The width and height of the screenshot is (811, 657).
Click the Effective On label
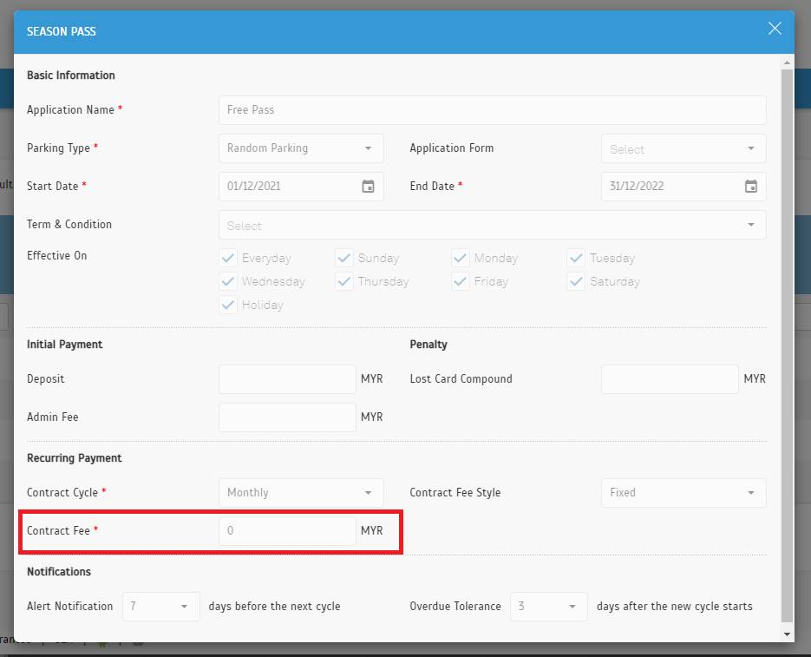pyautogui.click(x=57, y=255)
